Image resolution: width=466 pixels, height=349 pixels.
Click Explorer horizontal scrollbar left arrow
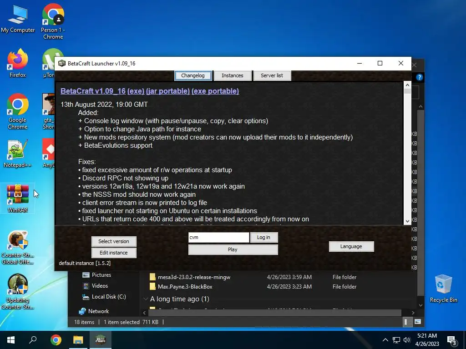144,313
